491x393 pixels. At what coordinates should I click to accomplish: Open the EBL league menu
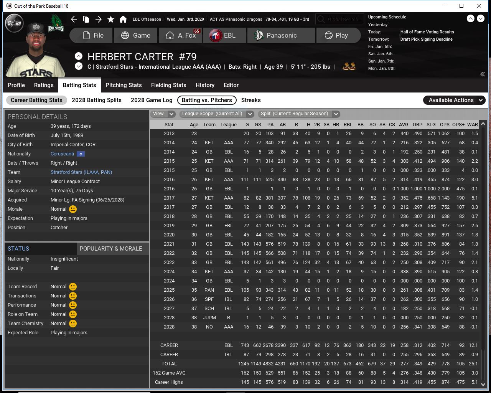tap(224, 35)
